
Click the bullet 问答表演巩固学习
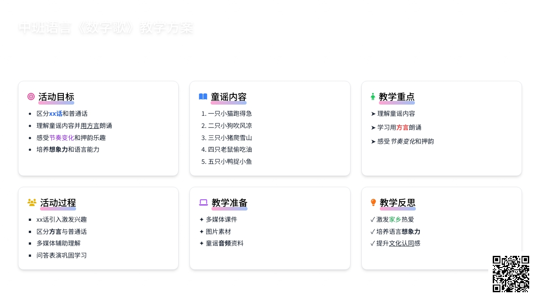(62, 255)
